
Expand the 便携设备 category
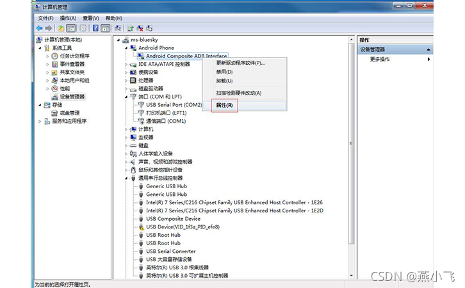tap(126, 72)
